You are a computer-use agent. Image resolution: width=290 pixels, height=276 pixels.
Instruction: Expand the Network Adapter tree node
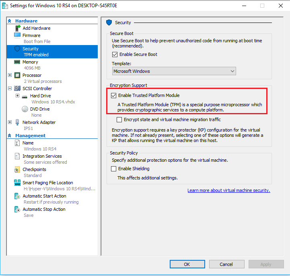[10, 122]
